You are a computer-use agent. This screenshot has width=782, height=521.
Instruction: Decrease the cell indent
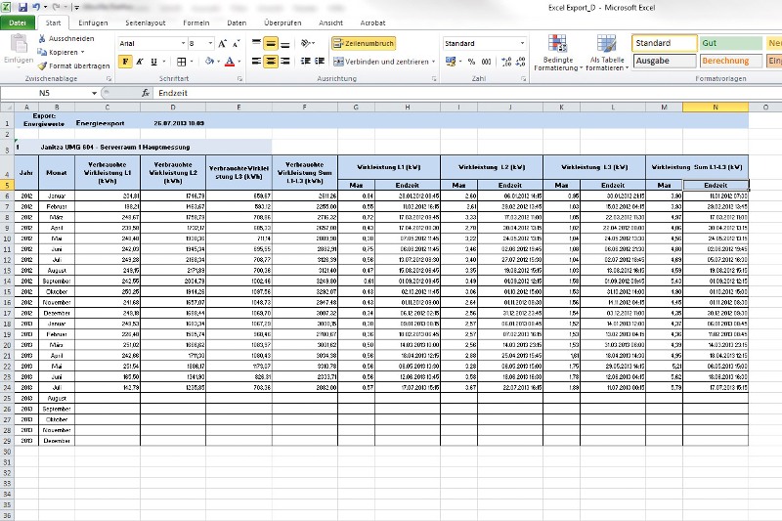[x=305, y=62]
